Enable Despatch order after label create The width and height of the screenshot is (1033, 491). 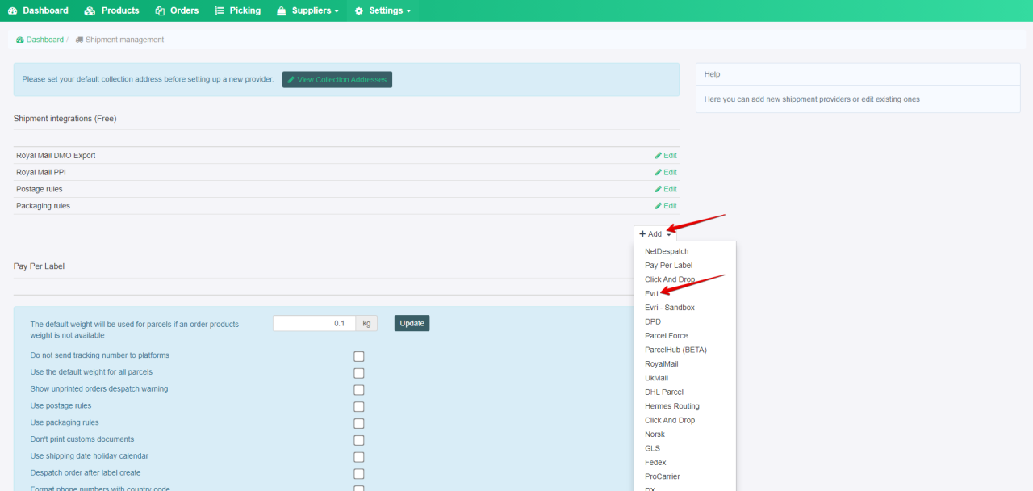point(358,473)
